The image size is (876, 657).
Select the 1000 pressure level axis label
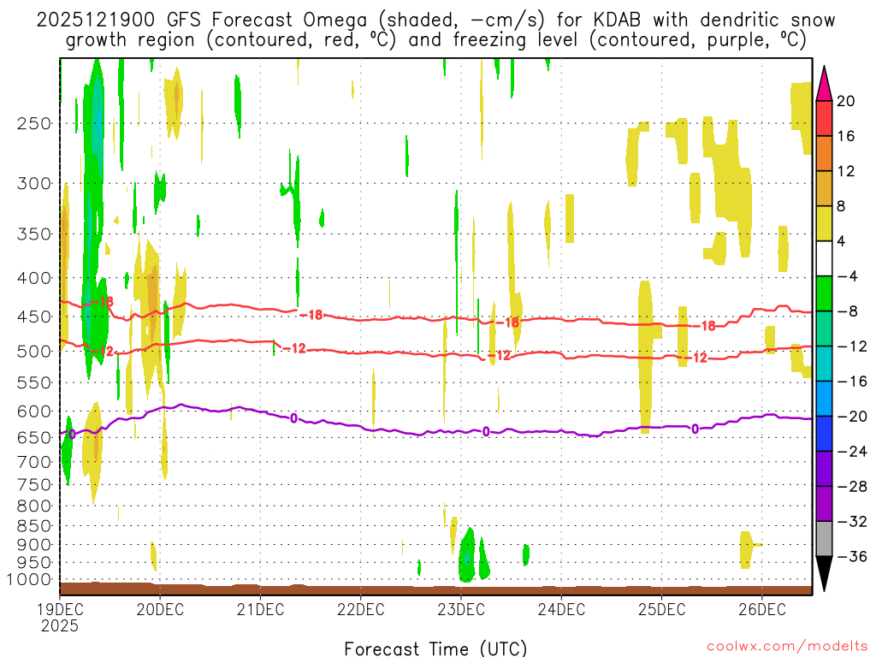(30, 580)
